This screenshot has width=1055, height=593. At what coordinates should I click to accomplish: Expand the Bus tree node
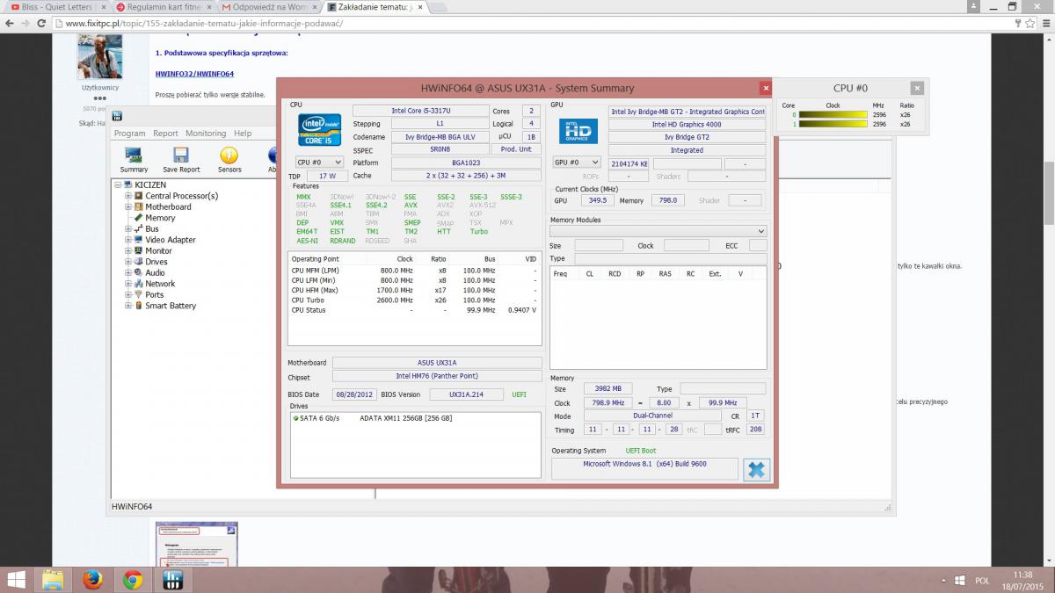click(128, 228)
